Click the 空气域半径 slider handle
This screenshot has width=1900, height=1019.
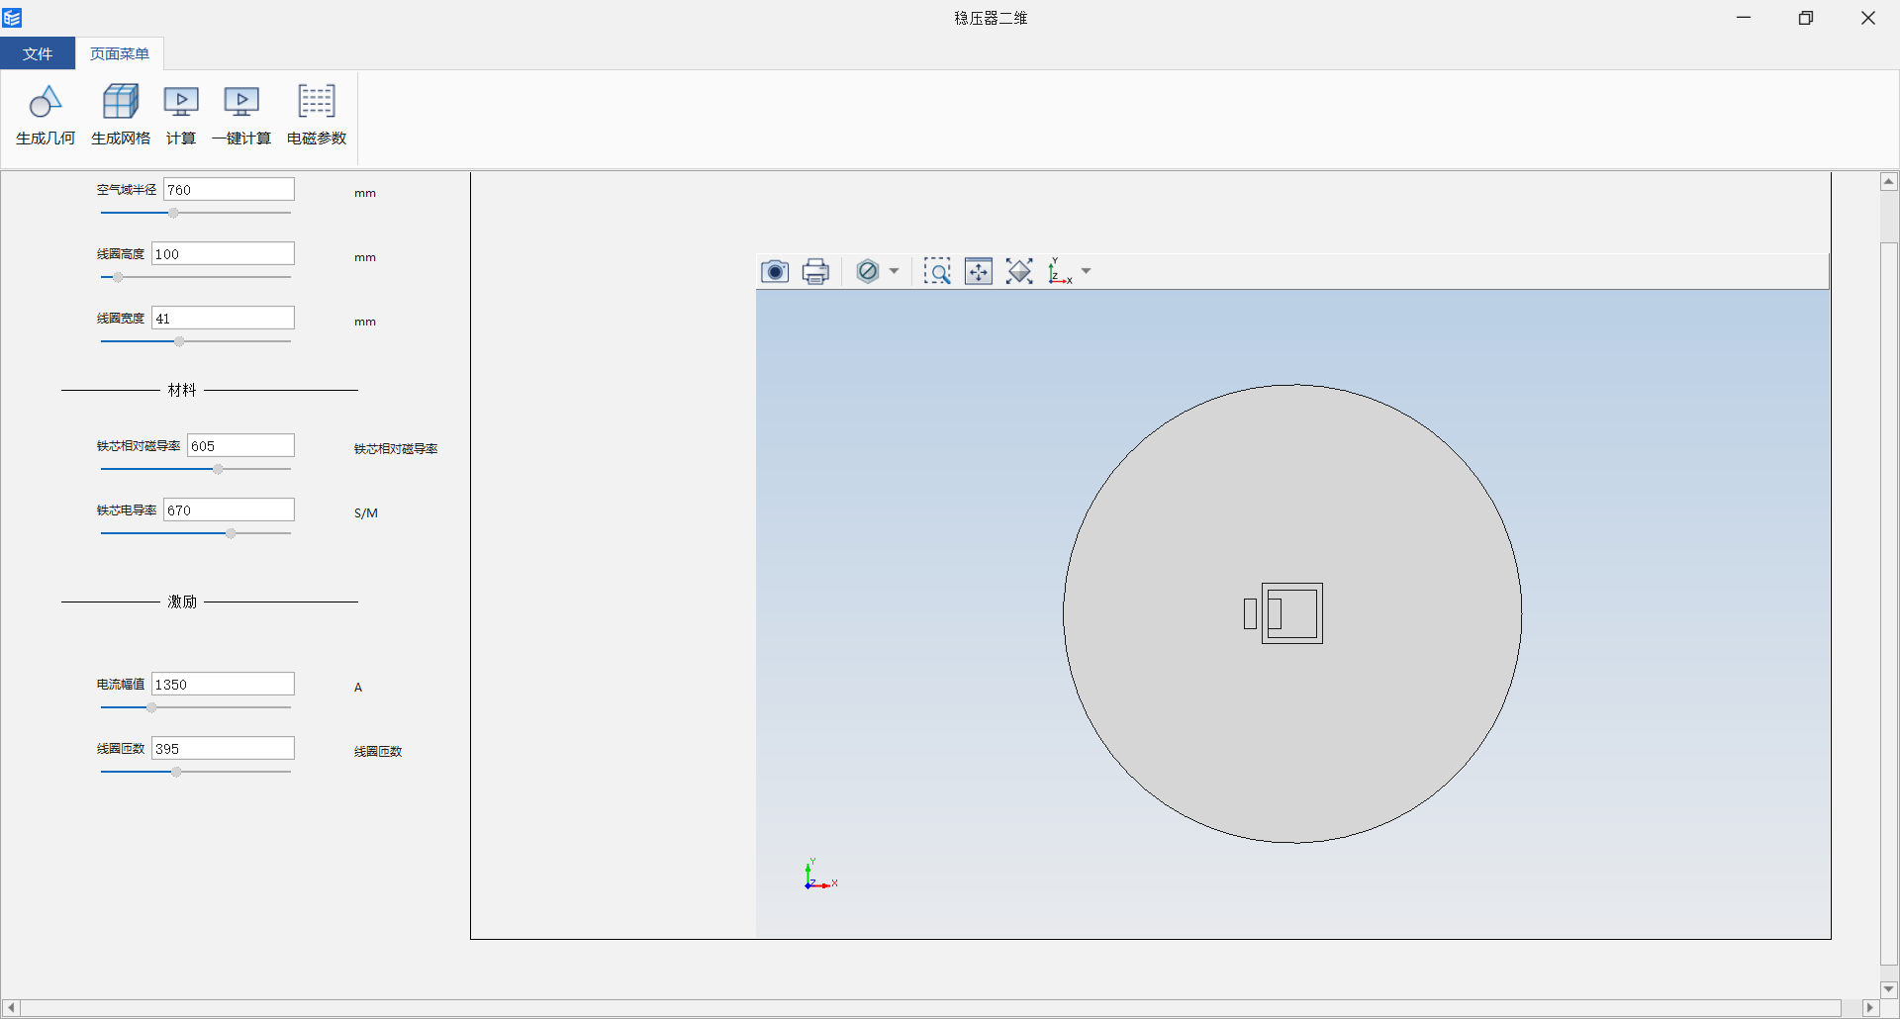coord(173,213)
